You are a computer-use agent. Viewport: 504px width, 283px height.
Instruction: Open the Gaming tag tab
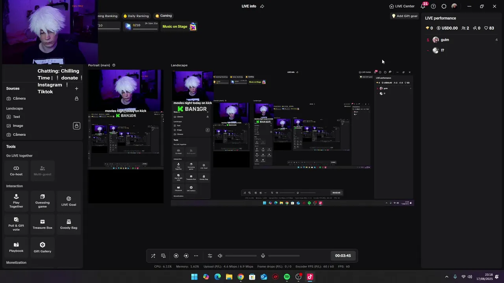tap(164, 16)
